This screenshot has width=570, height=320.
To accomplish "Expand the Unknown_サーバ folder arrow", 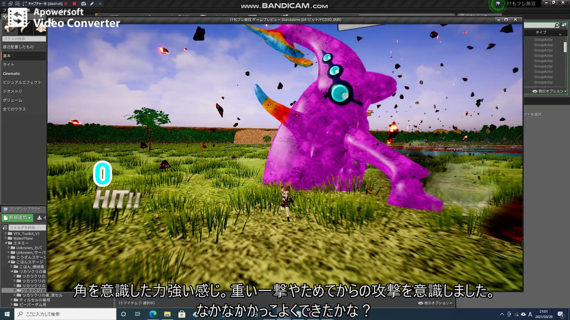I will click(9, 252).
